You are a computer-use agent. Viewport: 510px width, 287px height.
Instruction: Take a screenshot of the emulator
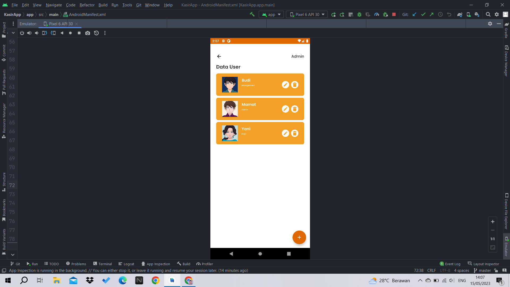(87, 33)
